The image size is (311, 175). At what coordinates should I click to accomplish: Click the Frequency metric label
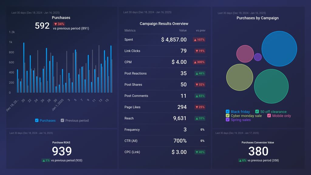(132, 129)
